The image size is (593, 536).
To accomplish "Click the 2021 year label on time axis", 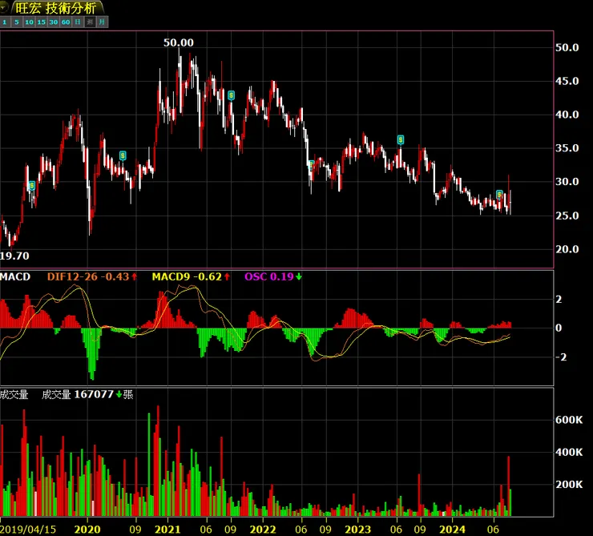I will click(x=168, y=530).
